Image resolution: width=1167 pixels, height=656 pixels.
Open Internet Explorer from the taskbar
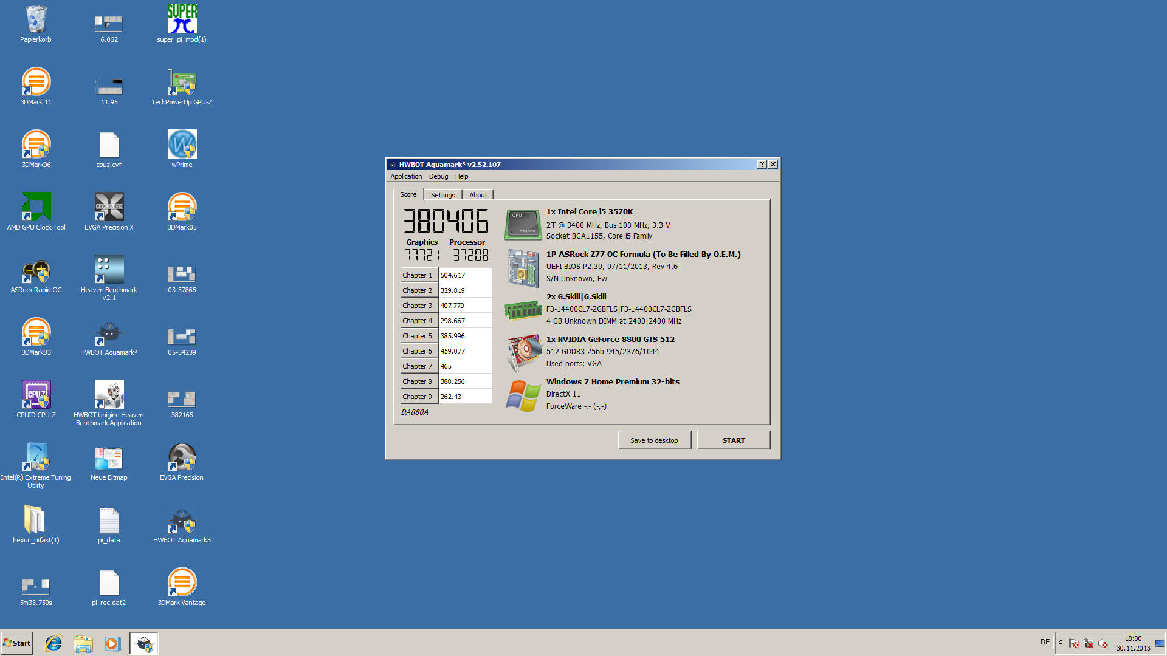[53, 644]
